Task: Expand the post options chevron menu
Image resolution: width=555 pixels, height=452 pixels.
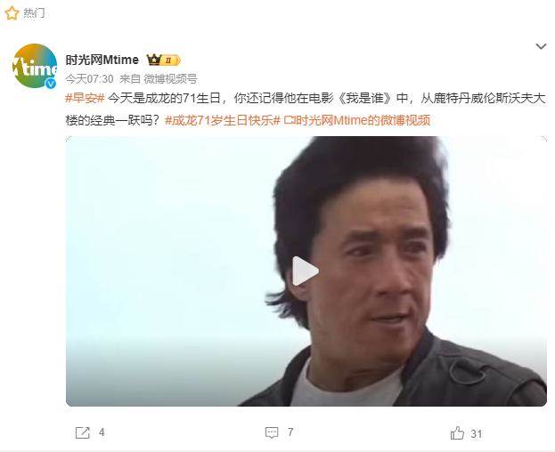Action: [x=541, y=46]
